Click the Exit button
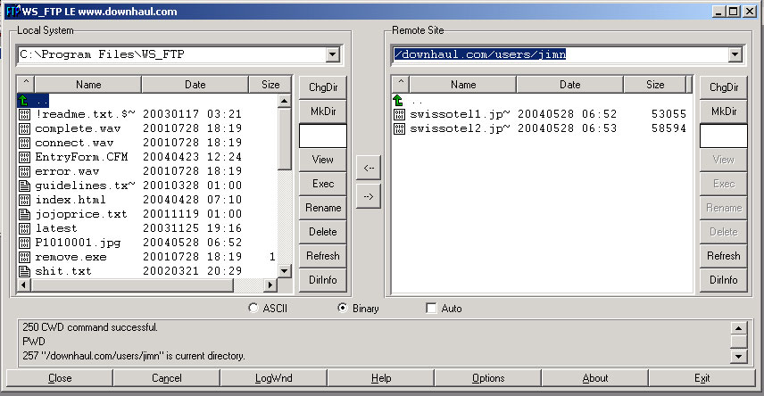The height and width of the screenshot is (396, 764). (702, 378)
